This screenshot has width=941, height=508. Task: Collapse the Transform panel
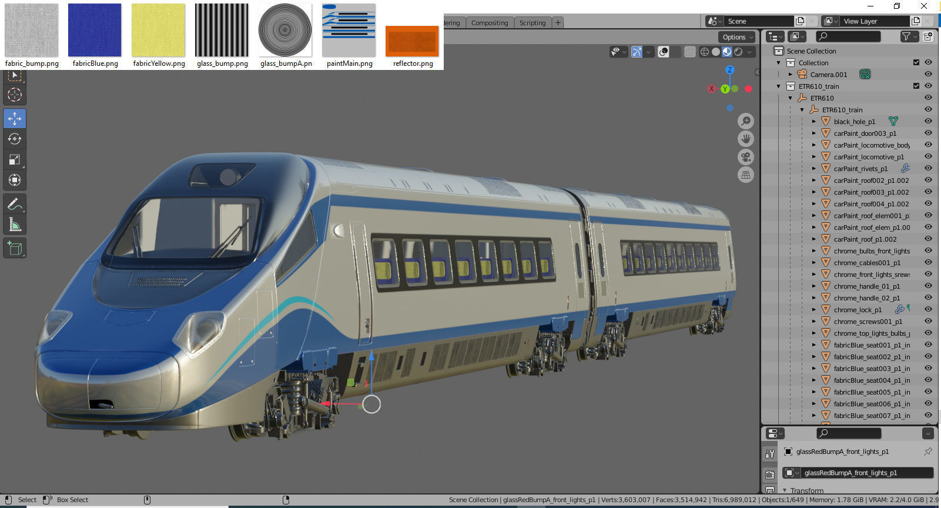(785, 490)
